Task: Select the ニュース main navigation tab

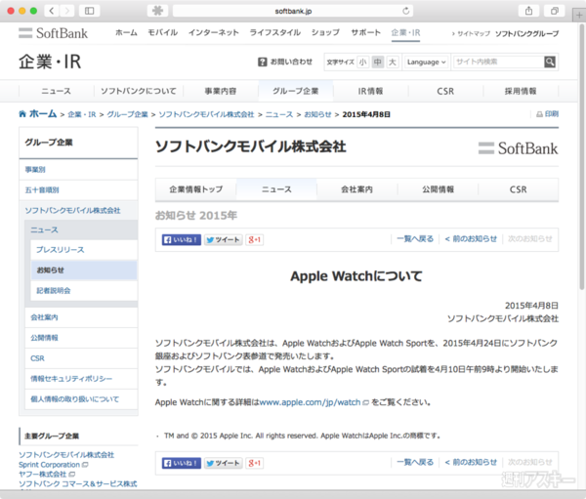Action: (56, 91)
